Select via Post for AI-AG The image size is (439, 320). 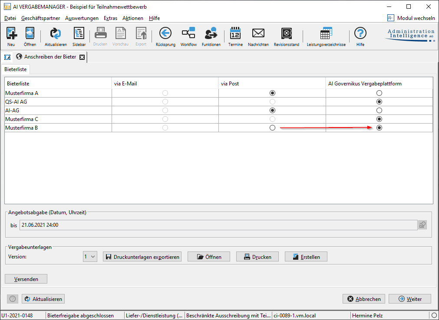pyautogui.click(x=272, y=110)
